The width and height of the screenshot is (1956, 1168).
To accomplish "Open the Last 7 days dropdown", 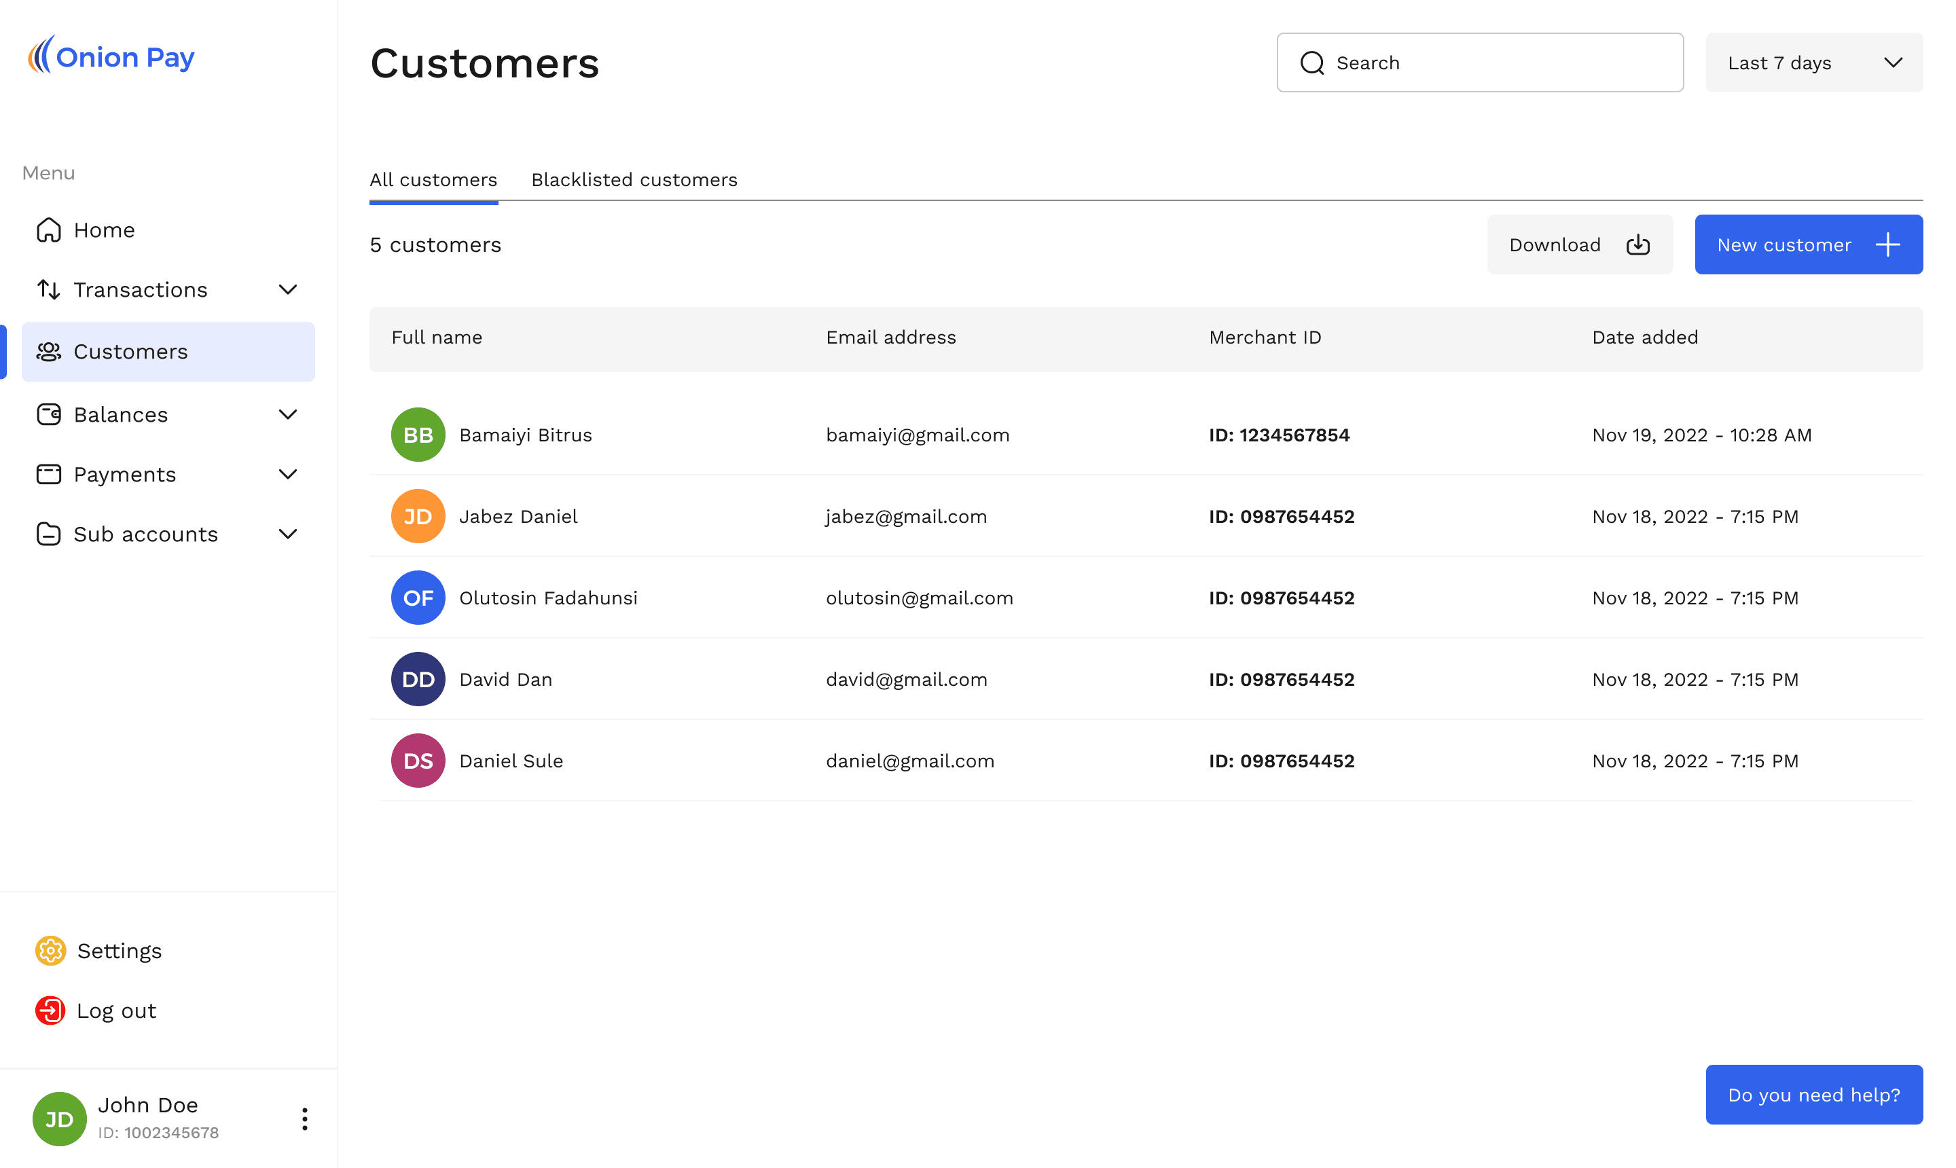I will [x=1814, y=63].
